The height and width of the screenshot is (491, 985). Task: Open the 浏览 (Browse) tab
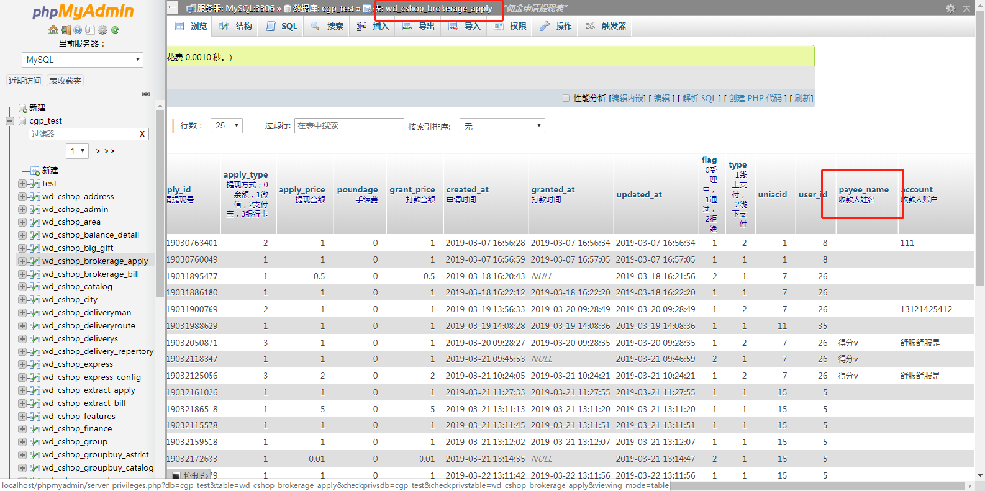point(191,26)
